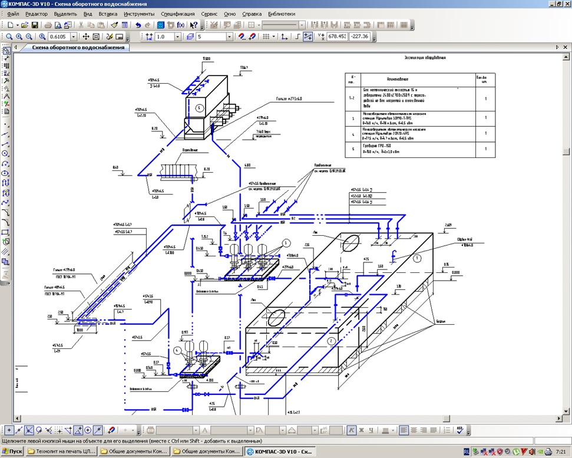Screen dimensions: 572x458
Task: Open the Спецификация menu
Action: [x=178, y=14]
